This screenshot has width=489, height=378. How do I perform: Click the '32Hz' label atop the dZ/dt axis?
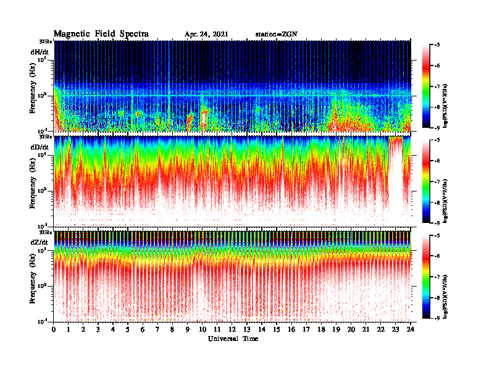click(x=45, y=232)
